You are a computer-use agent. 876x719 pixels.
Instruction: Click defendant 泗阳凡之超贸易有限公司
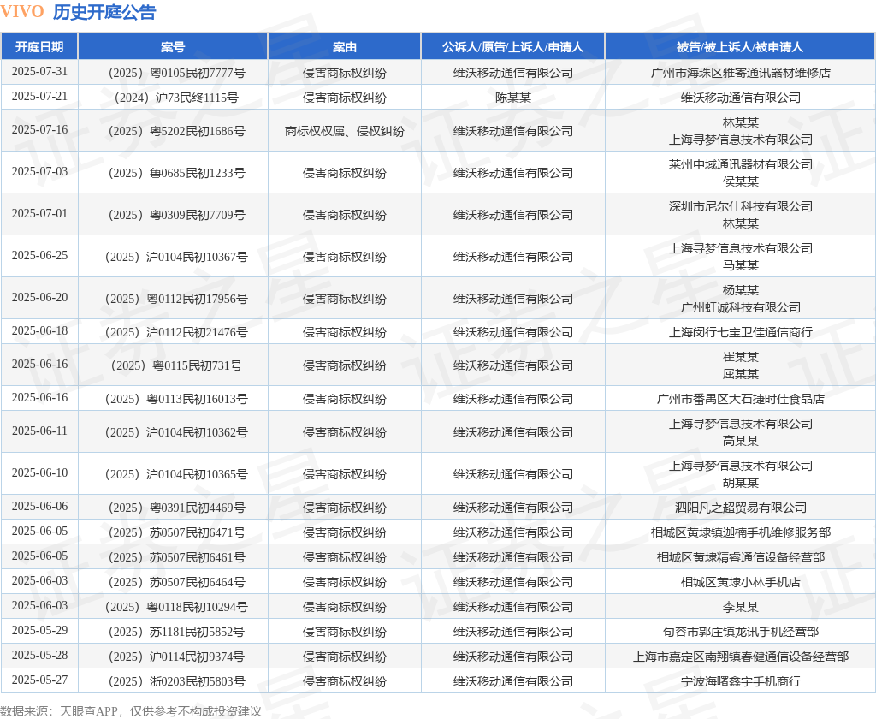(740, 508)
